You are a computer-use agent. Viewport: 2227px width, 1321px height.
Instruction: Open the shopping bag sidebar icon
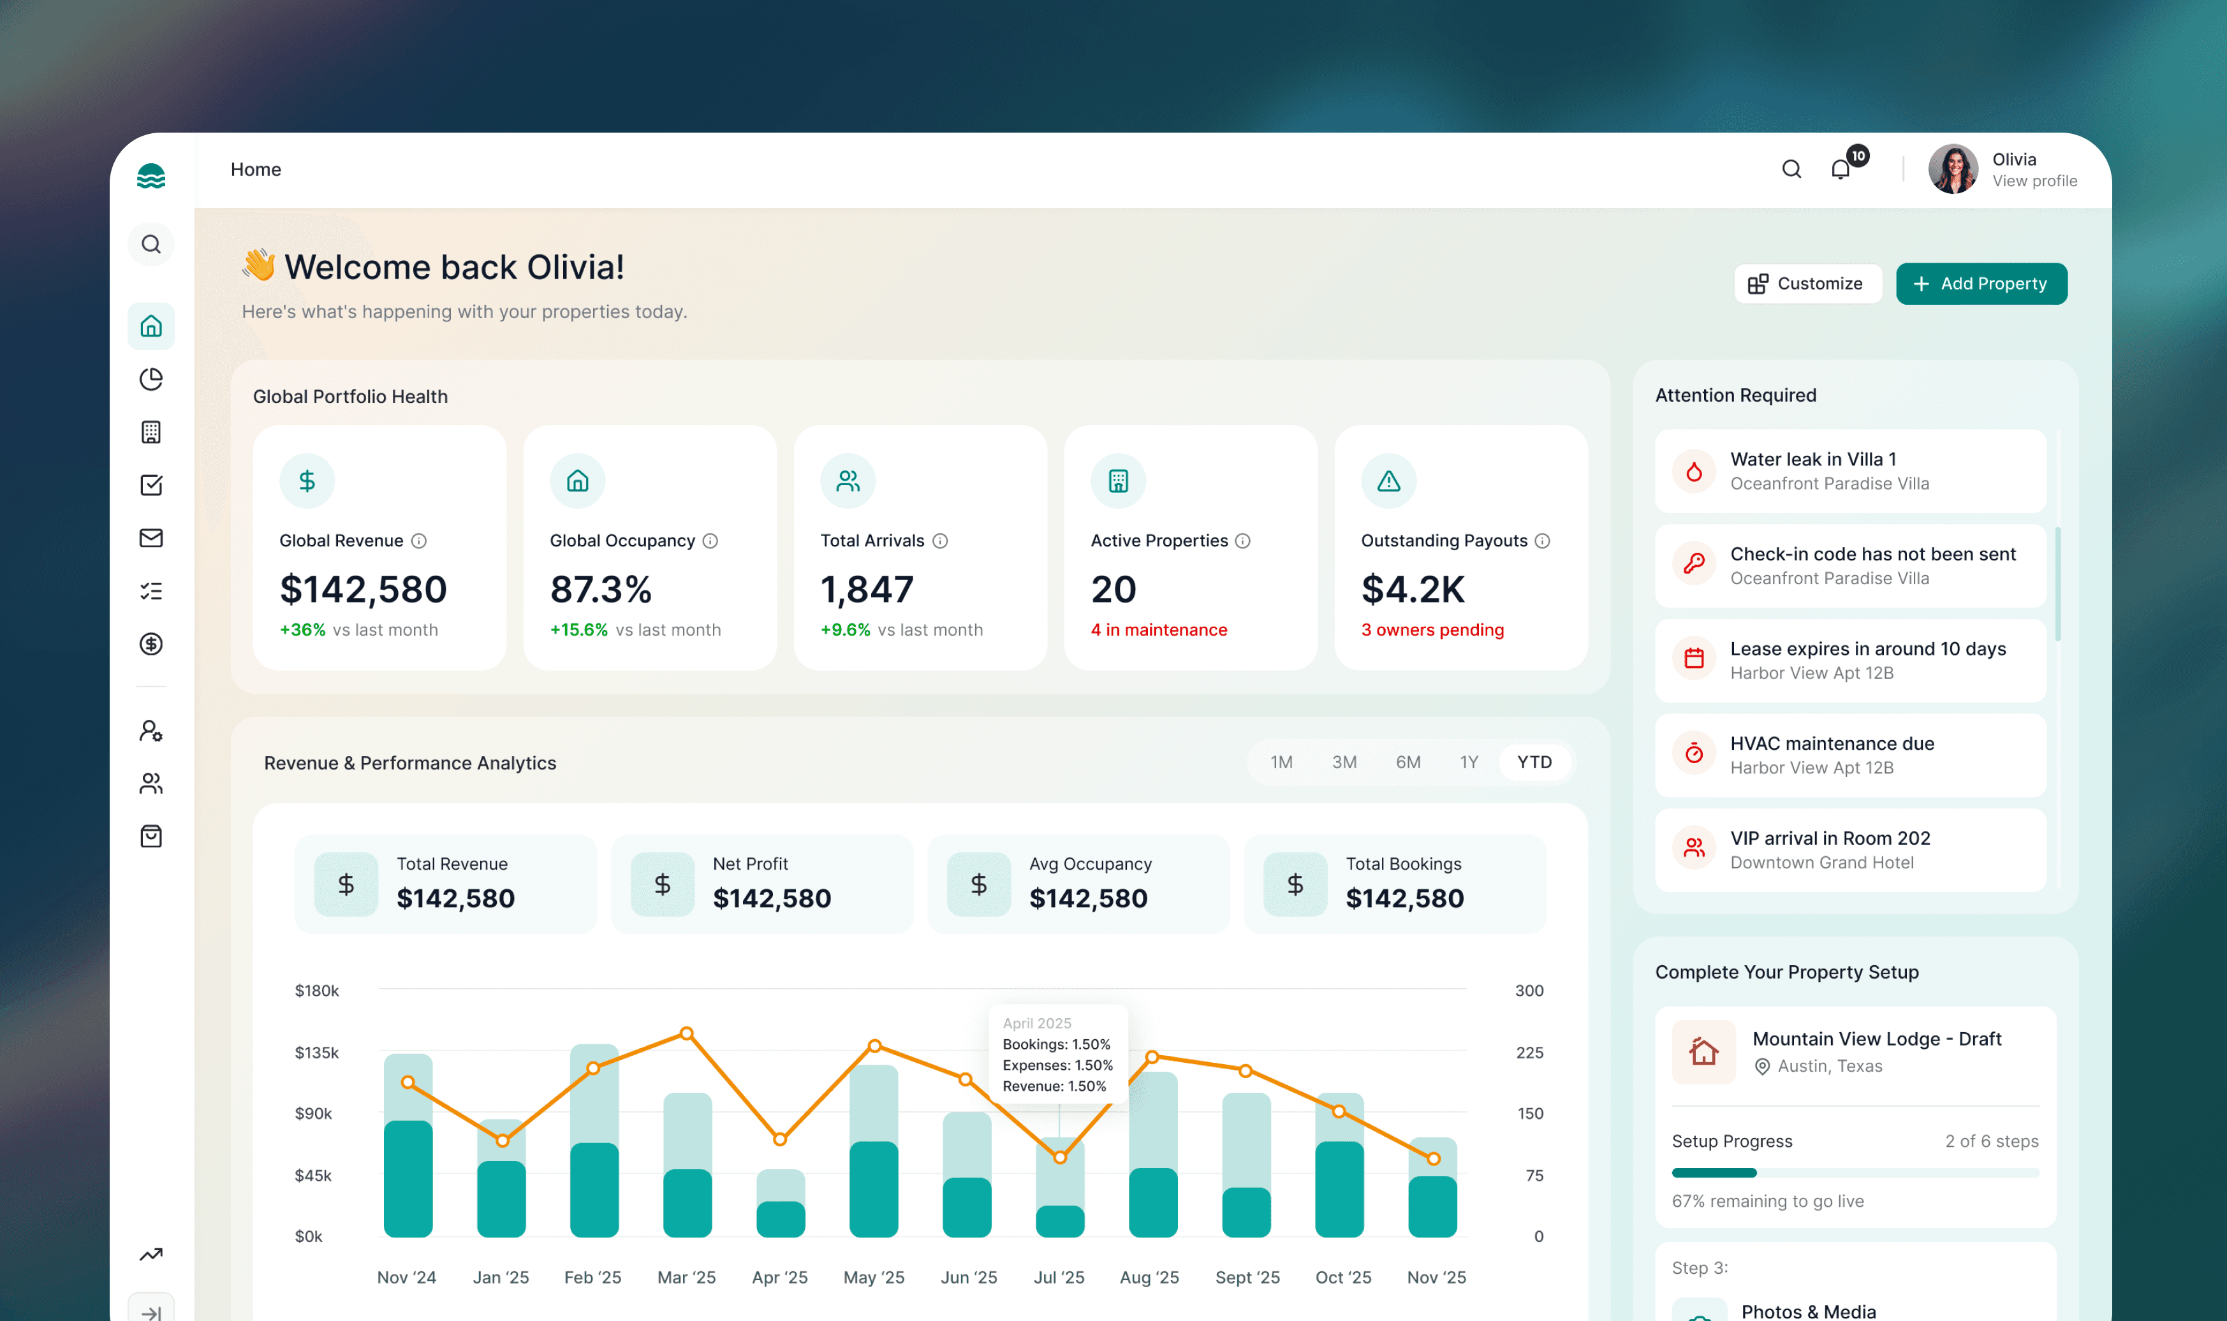pyautogui.click(x=151, y=836)
